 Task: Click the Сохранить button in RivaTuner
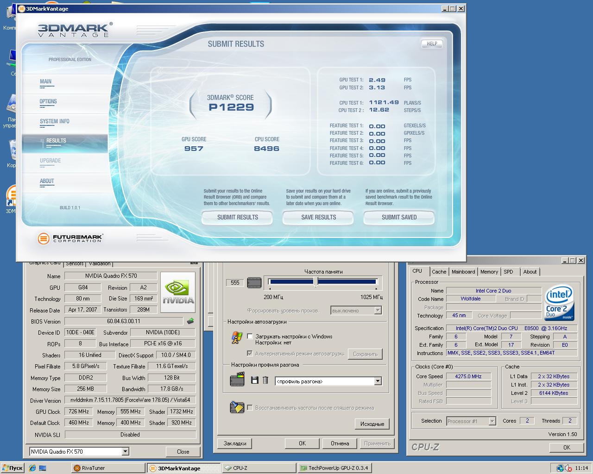[365, 354]
